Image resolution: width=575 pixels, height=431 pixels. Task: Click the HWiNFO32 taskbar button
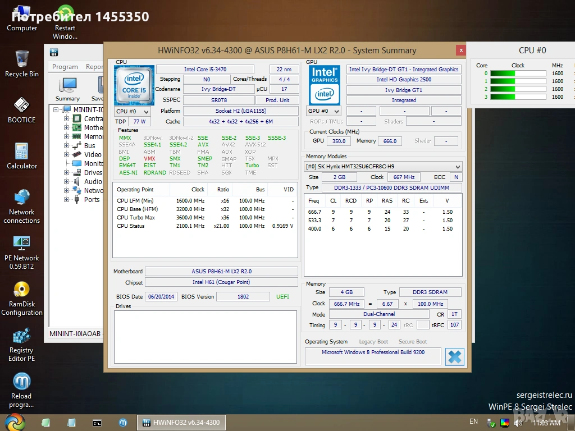[x=181, y=422]
